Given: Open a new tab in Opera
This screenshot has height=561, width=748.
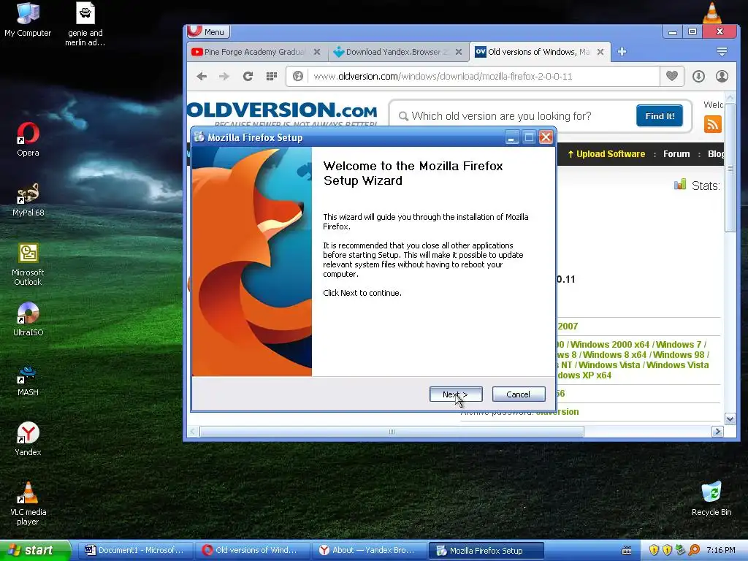Looking at the screenshot, I should [622, 52].
